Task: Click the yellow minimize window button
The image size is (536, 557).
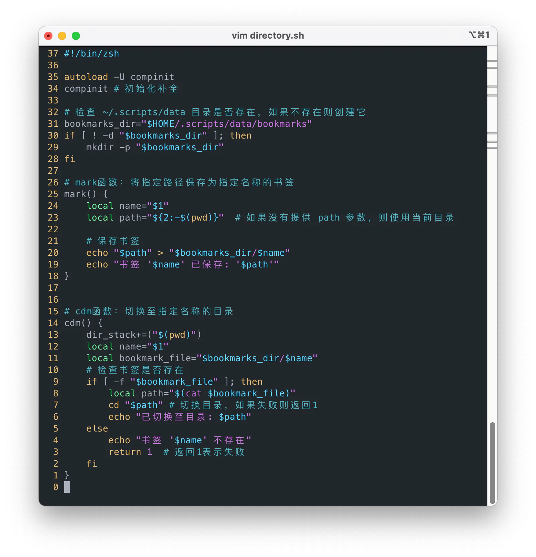Action: [62, 36]
